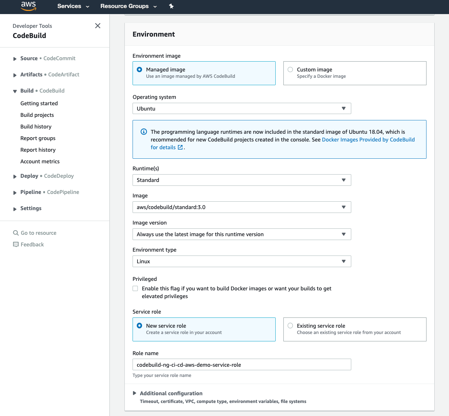Open Report groups in sidebar

[38, 138]
